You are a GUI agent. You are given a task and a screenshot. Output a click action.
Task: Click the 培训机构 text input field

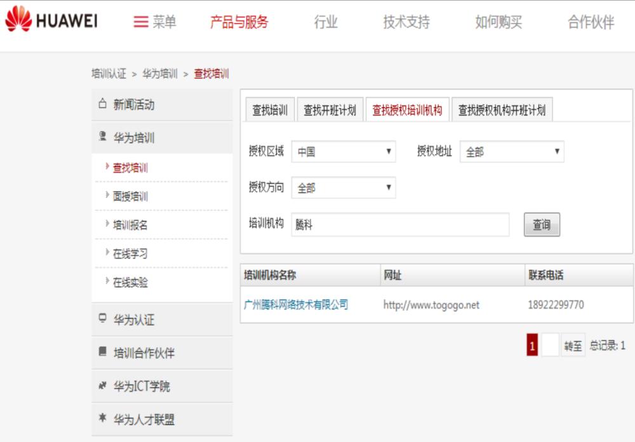click(x=400, y=224)
